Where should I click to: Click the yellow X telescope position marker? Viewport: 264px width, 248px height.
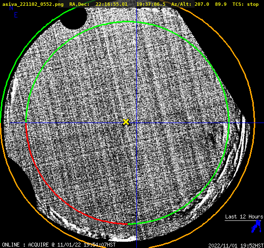pos(126,122)
